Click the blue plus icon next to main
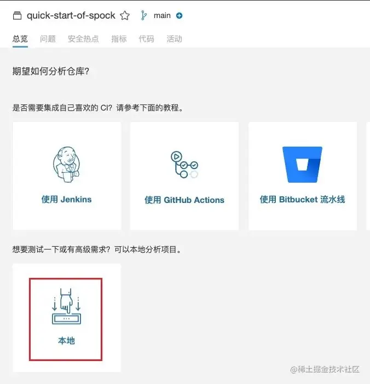The height and width of the screenshot is (384, 370). pyautogui.click(x=180, y=16)
